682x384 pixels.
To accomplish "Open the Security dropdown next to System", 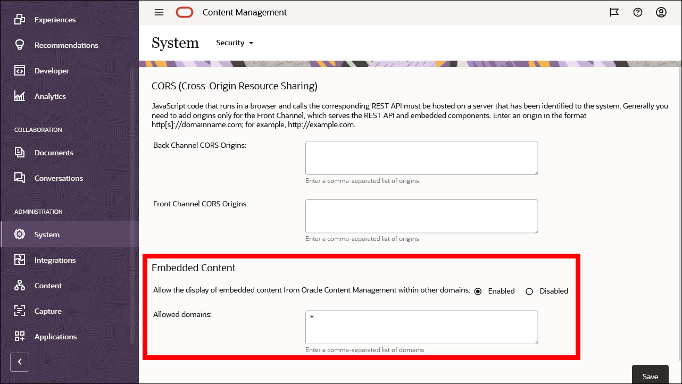I will 234,43.
